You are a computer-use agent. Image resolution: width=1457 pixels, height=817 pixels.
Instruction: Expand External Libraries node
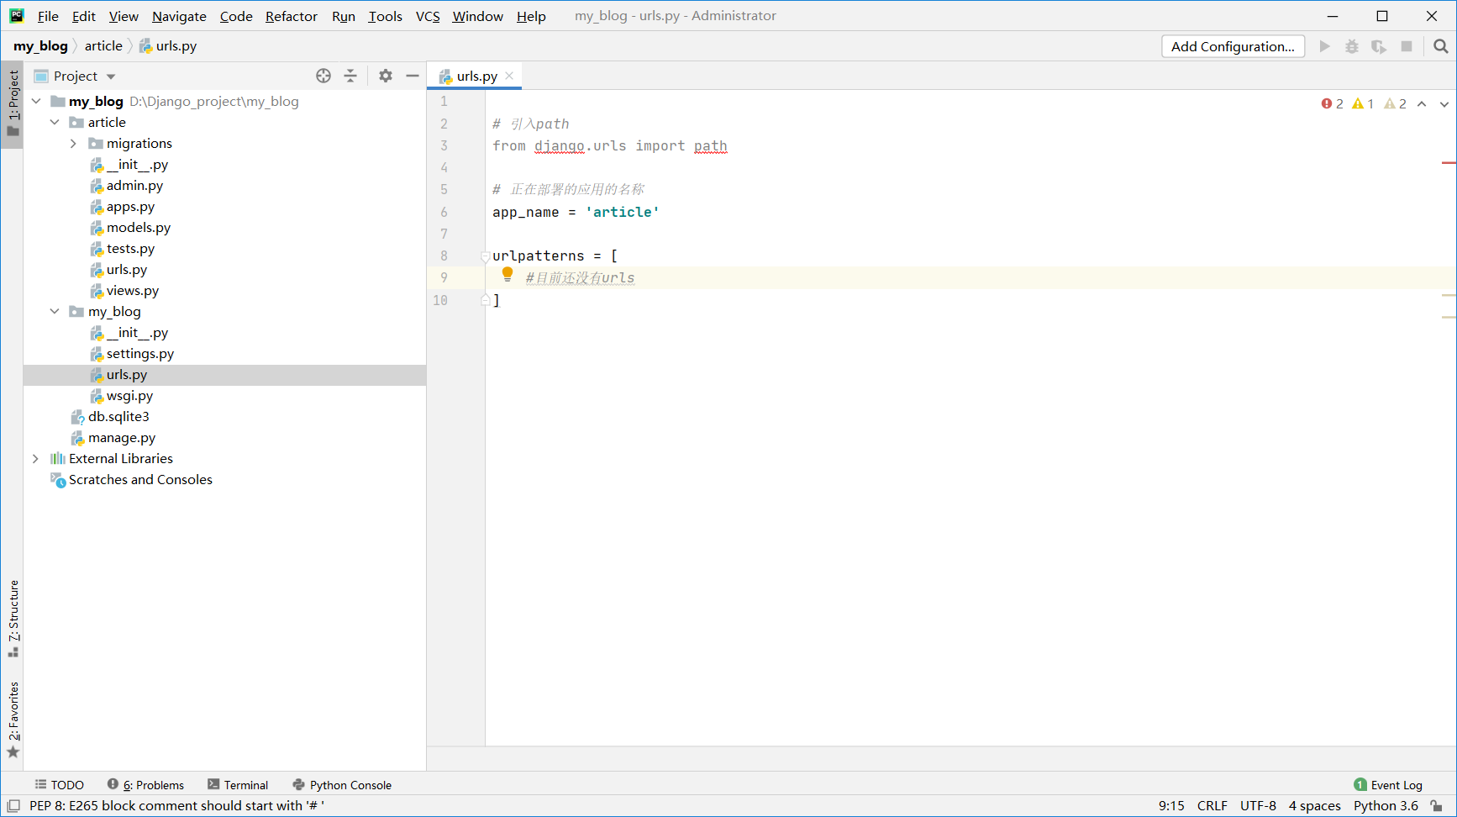(x=36, y=458)
